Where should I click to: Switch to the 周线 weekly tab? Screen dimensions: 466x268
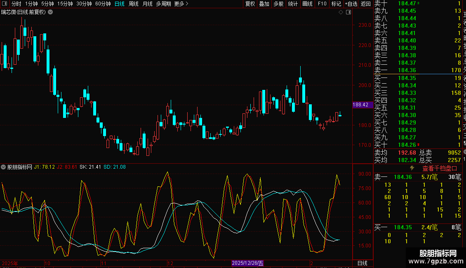pyautogui.click(x=134, y=4)
